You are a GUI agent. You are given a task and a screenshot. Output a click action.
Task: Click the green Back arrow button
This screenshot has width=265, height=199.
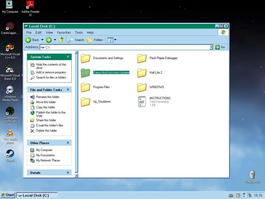coord(28,40)
